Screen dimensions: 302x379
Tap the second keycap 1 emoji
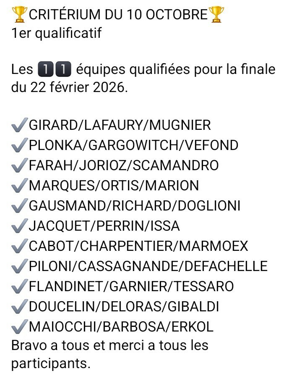[63, 69]
